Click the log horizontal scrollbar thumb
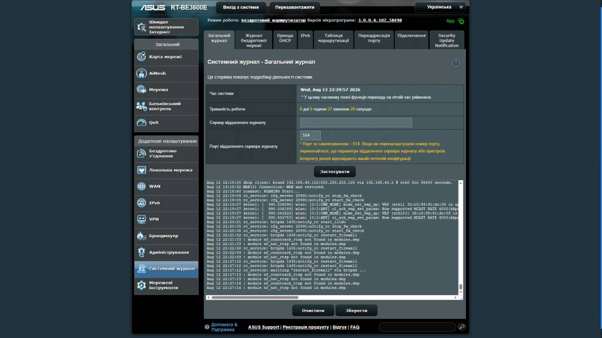602x338 pixels. tap(255, 297)
